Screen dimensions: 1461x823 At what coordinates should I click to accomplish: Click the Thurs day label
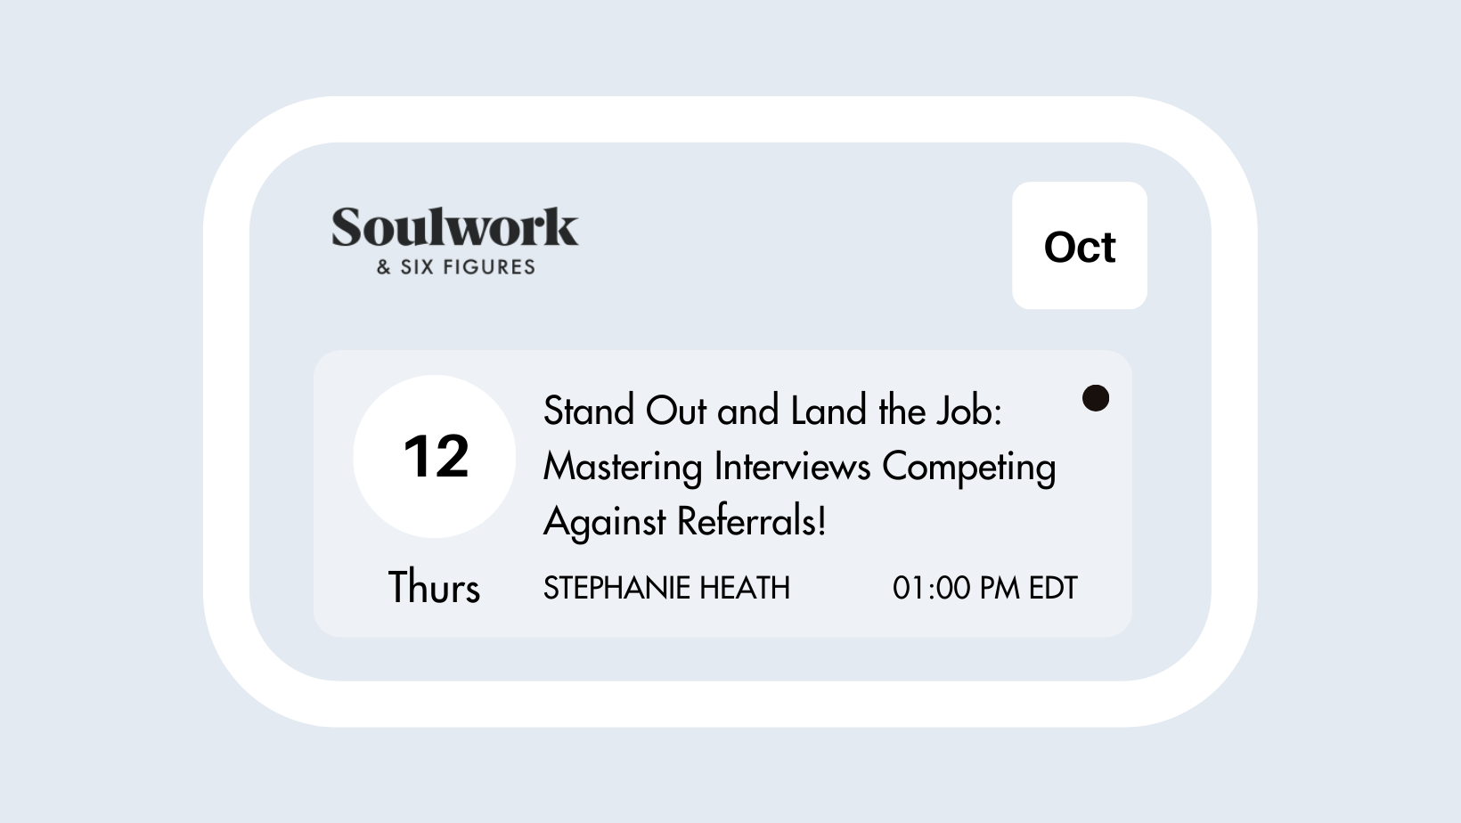coord(434,588)
